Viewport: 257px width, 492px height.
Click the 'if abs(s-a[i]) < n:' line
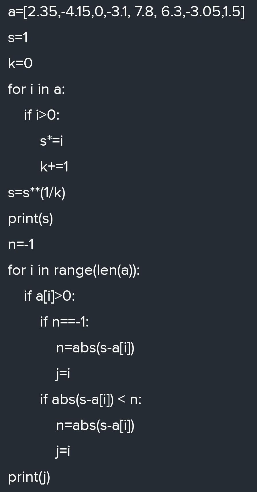pos(91,400)
